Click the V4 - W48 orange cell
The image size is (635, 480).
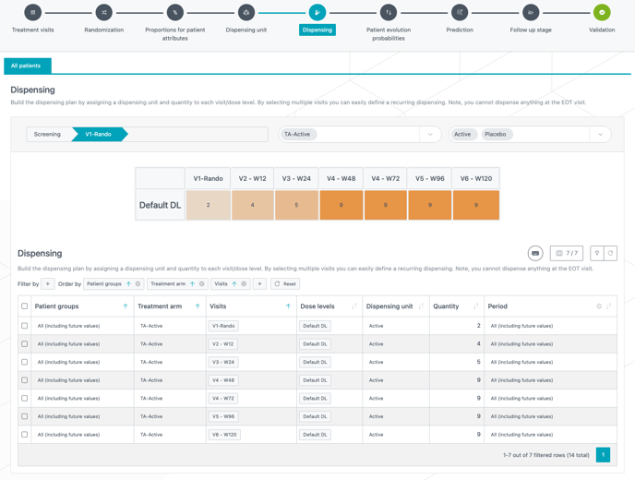click(341, 205)
